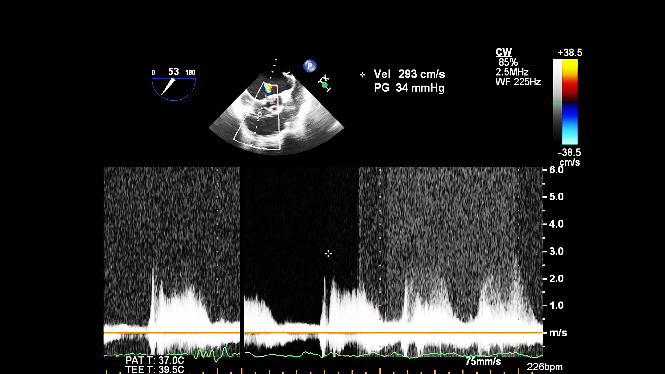Click the 226bpm heart rate readout
The width and height of the screenshot is (665, 374).
click(545, 367)
